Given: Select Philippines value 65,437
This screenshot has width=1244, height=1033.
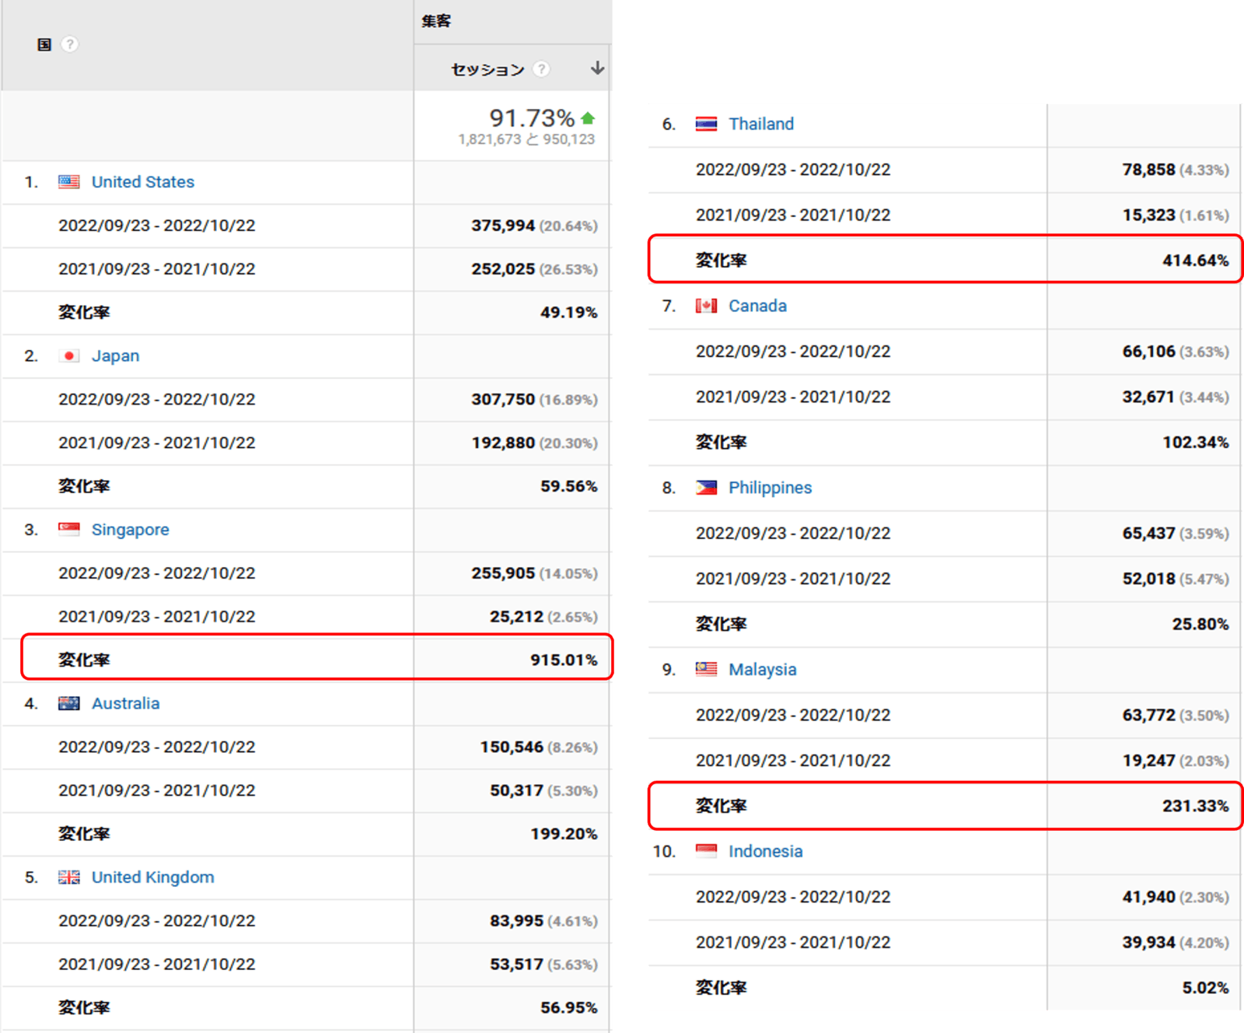Looking at the screenshot, I should pyautogui.click(x=1148, y=534).
